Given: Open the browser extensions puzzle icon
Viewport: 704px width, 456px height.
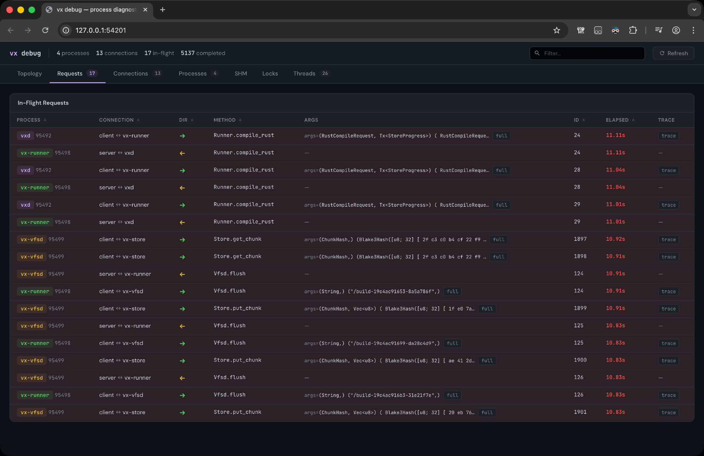Looking at the screenshot, I should (633, 30).
